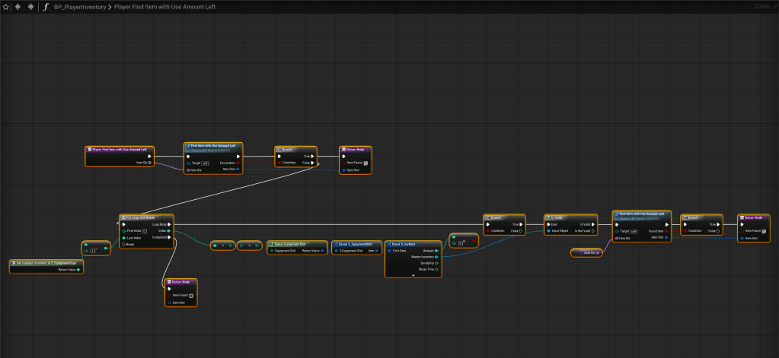779x358 pixels.
Task: Click the red boolean output pin on the greater-than node
Action: (474, 241)
